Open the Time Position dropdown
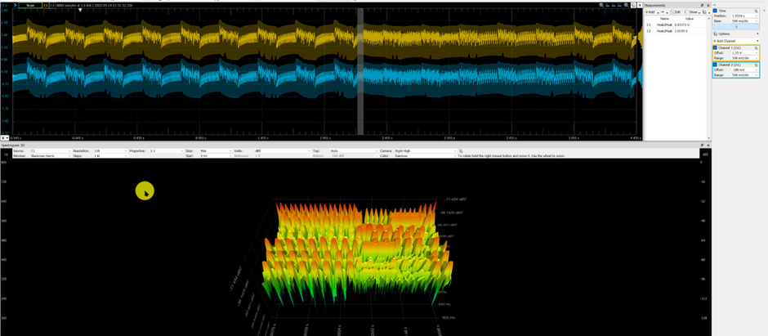The image size is (768, 336). (757, 16)
